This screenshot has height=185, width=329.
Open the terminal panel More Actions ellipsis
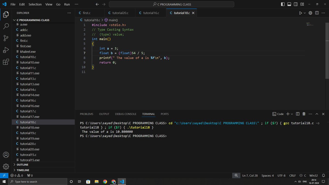coord(310,114)
